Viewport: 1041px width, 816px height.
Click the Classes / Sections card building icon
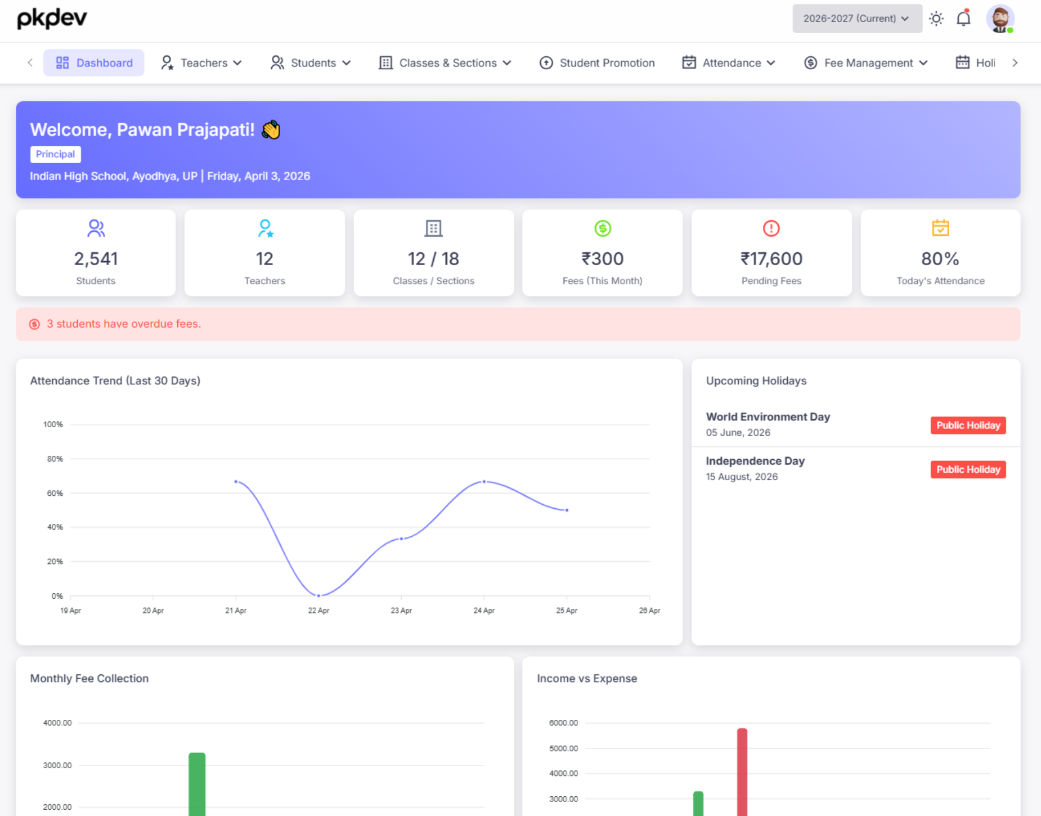point(433,228)
